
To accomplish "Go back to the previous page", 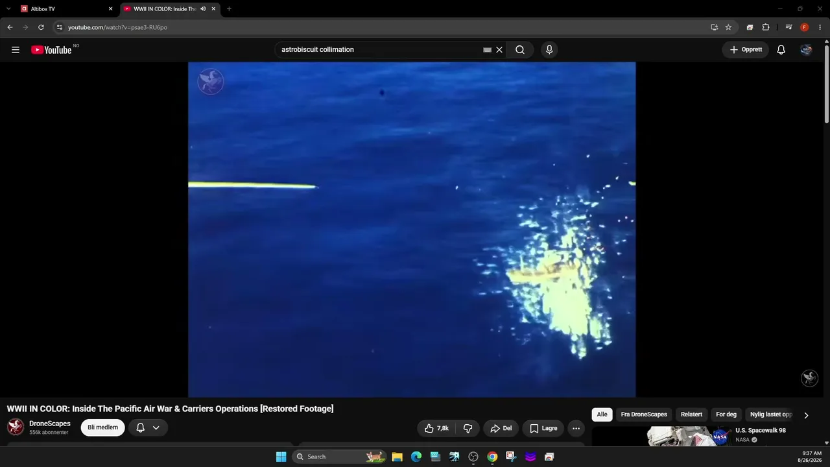I will 10,27.
